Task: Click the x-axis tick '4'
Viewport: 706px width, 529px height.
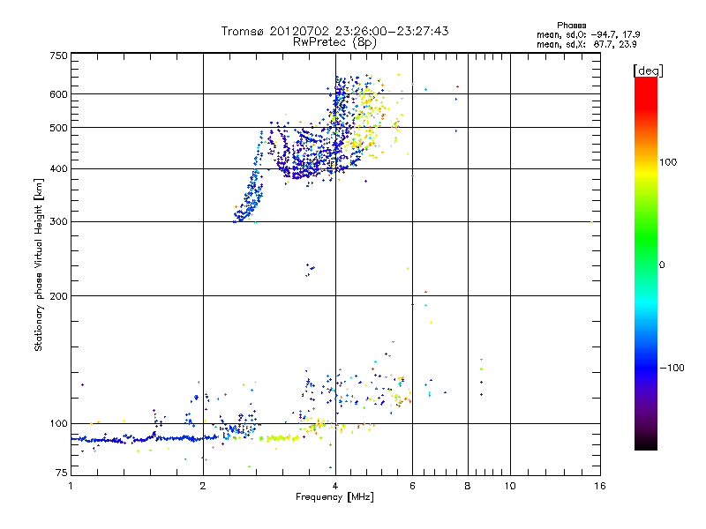Action: click(335, 486)
